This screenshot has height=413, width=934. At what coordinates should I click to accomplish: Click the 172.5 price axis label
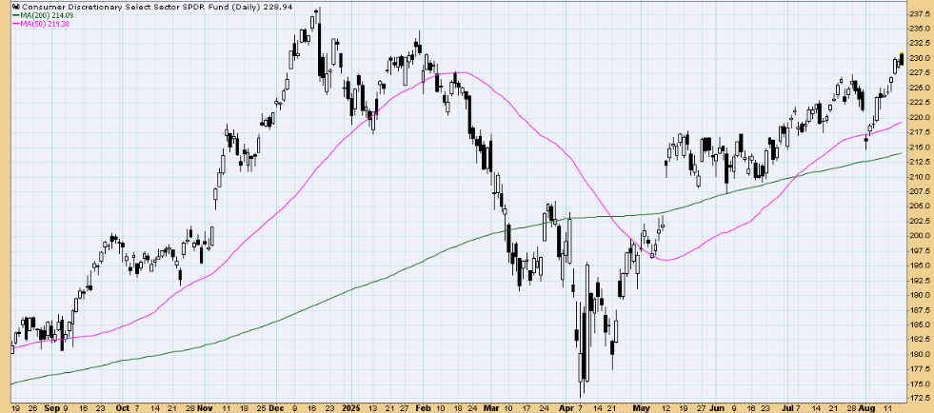[920, 399]
